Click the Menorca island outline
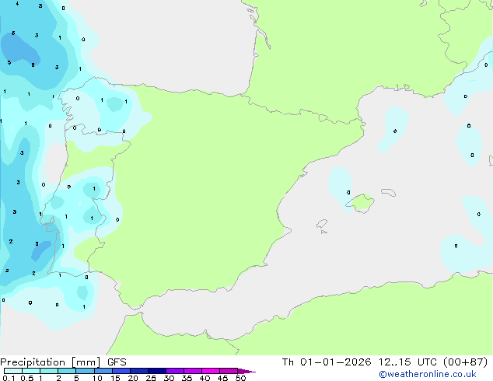Screen dimensions: 493x381 [389, 192]
